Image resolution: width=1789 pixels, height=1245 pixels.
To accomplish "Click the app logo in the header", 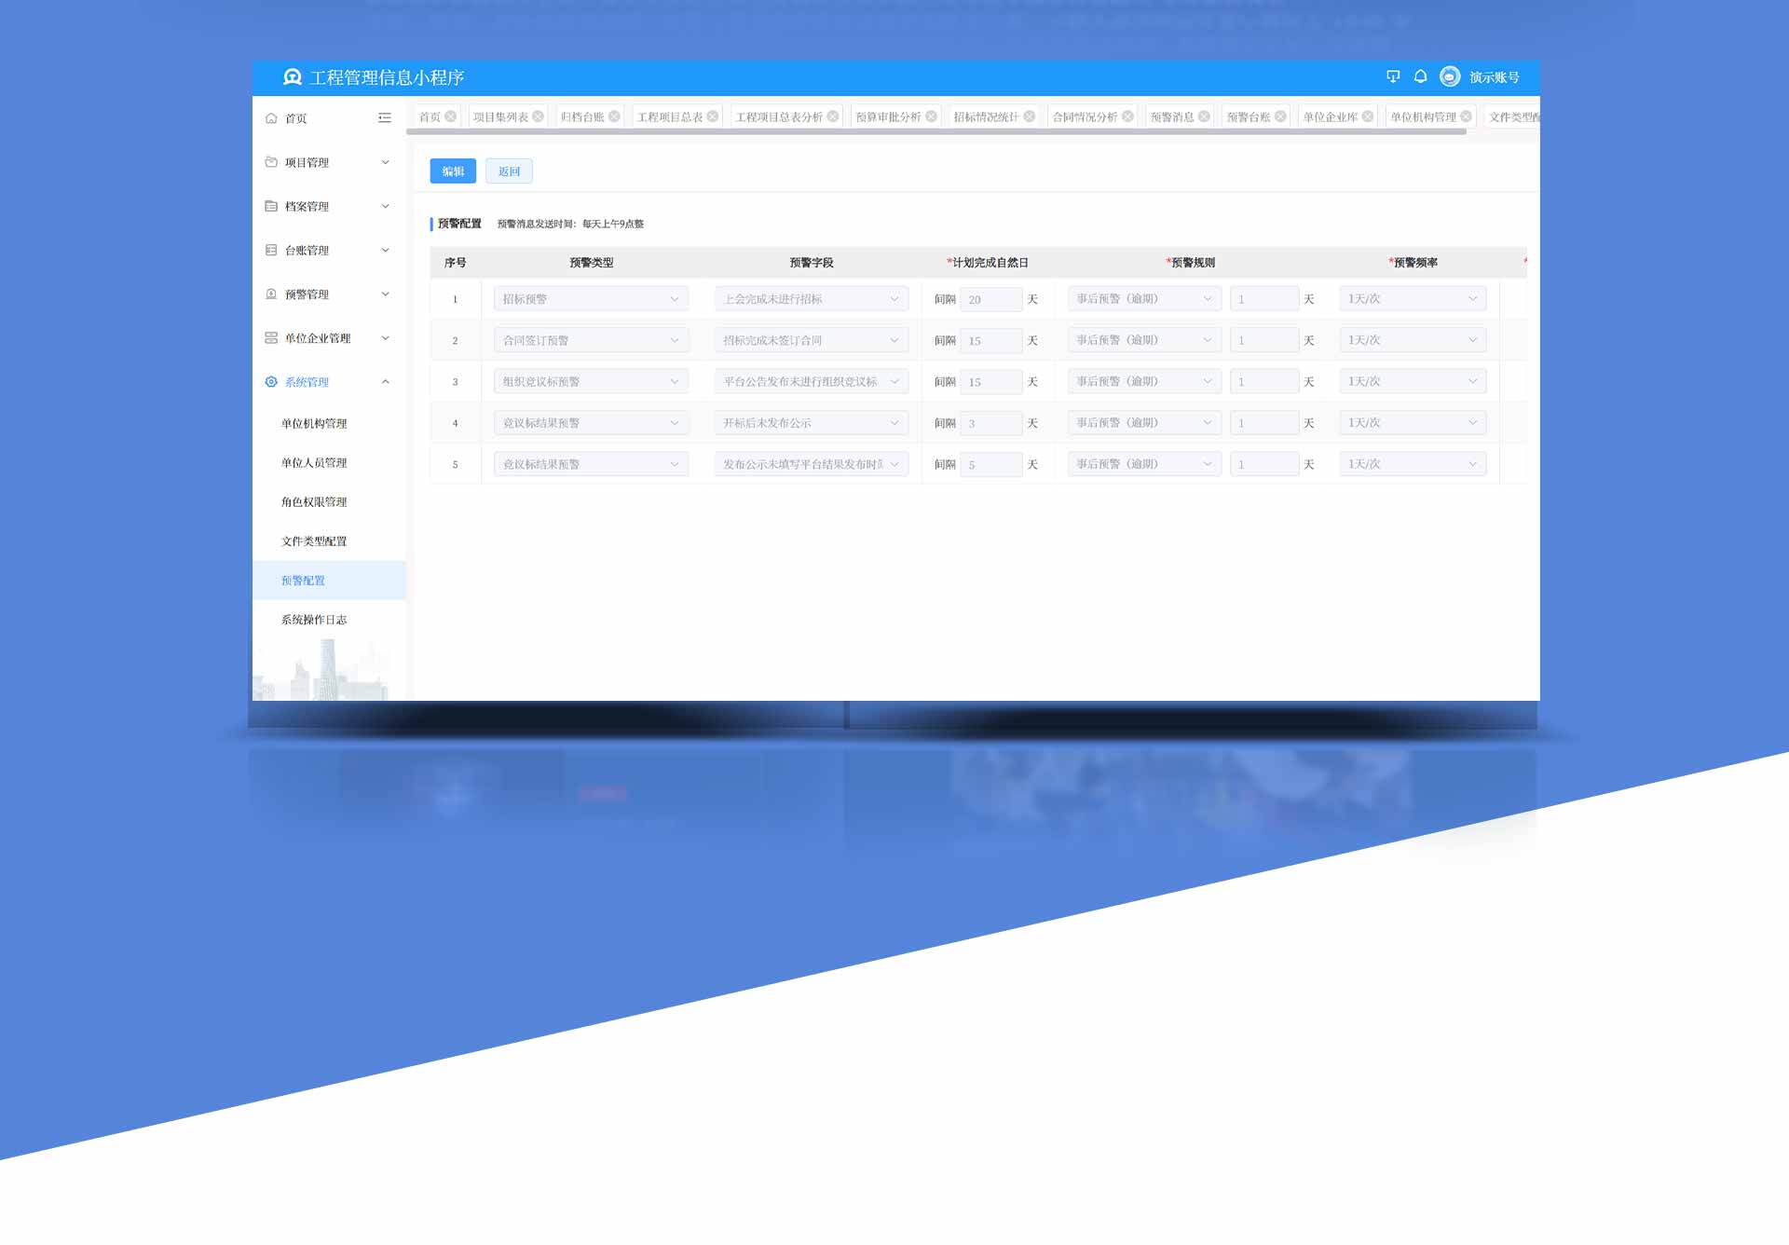I will tap(293, 77).
